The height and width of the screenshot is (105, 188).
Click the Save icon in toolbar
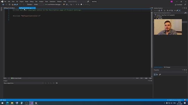click(x=15, y=5)
